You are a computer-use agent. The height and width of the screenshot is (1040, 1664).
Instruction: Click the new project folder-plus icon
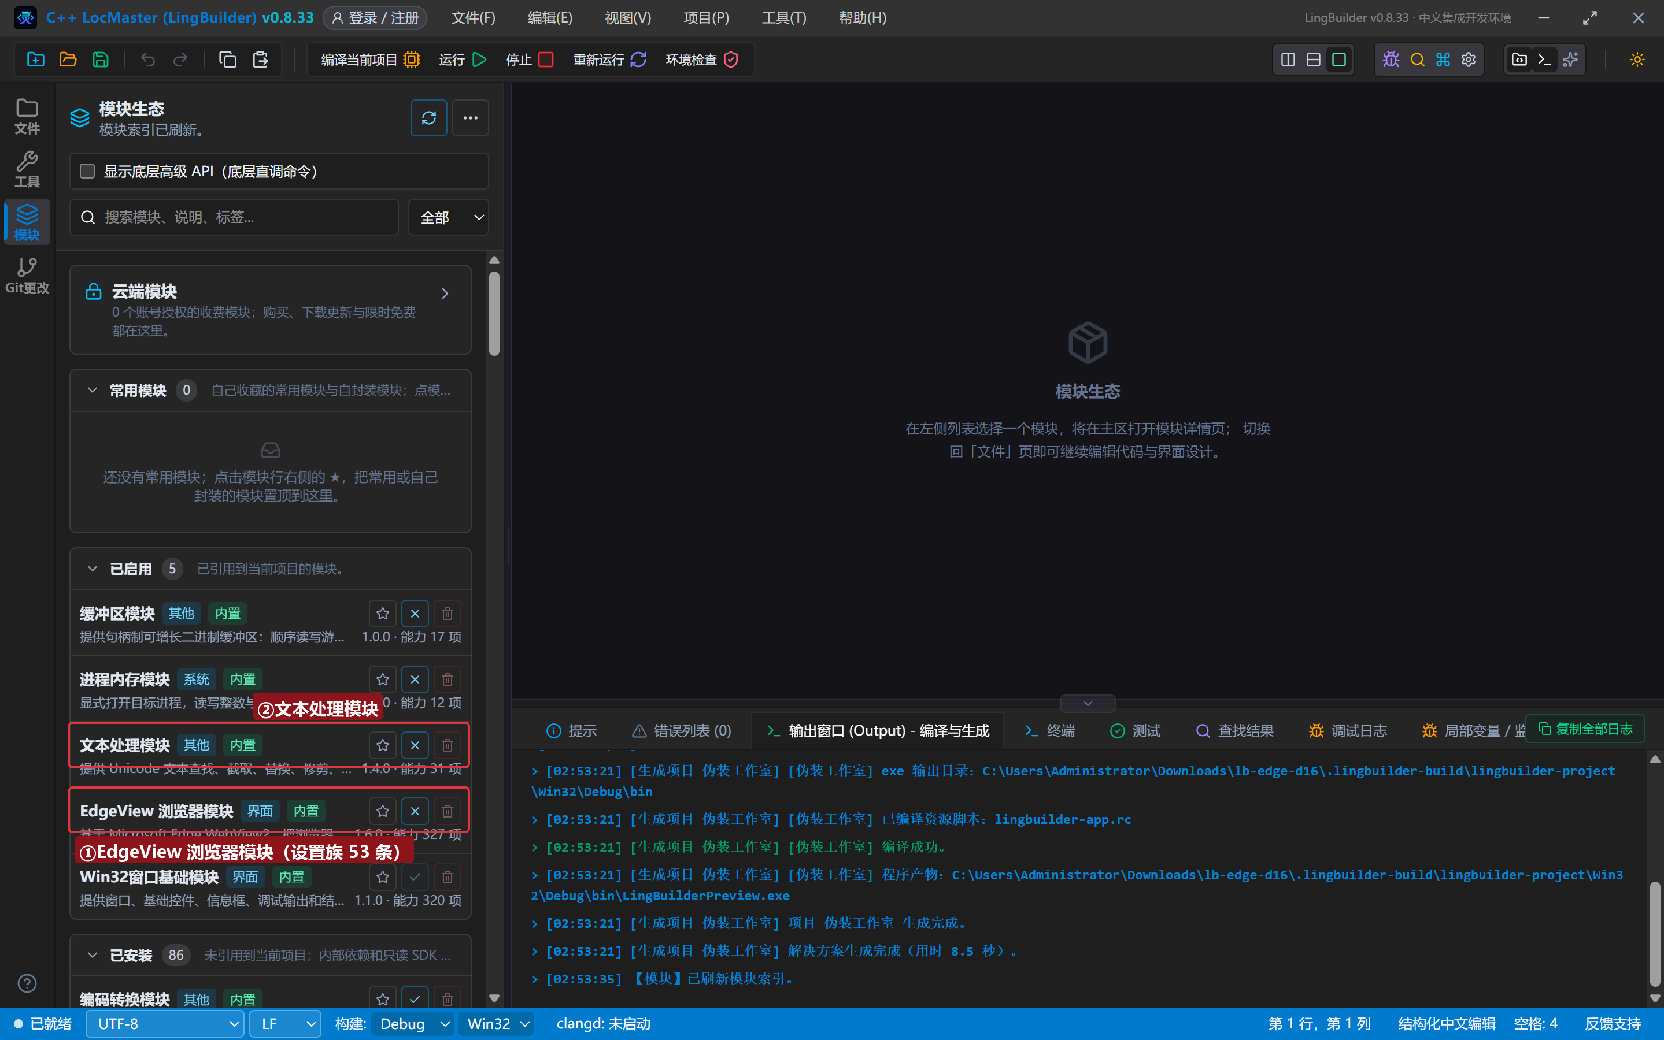(x=36, y=60)
